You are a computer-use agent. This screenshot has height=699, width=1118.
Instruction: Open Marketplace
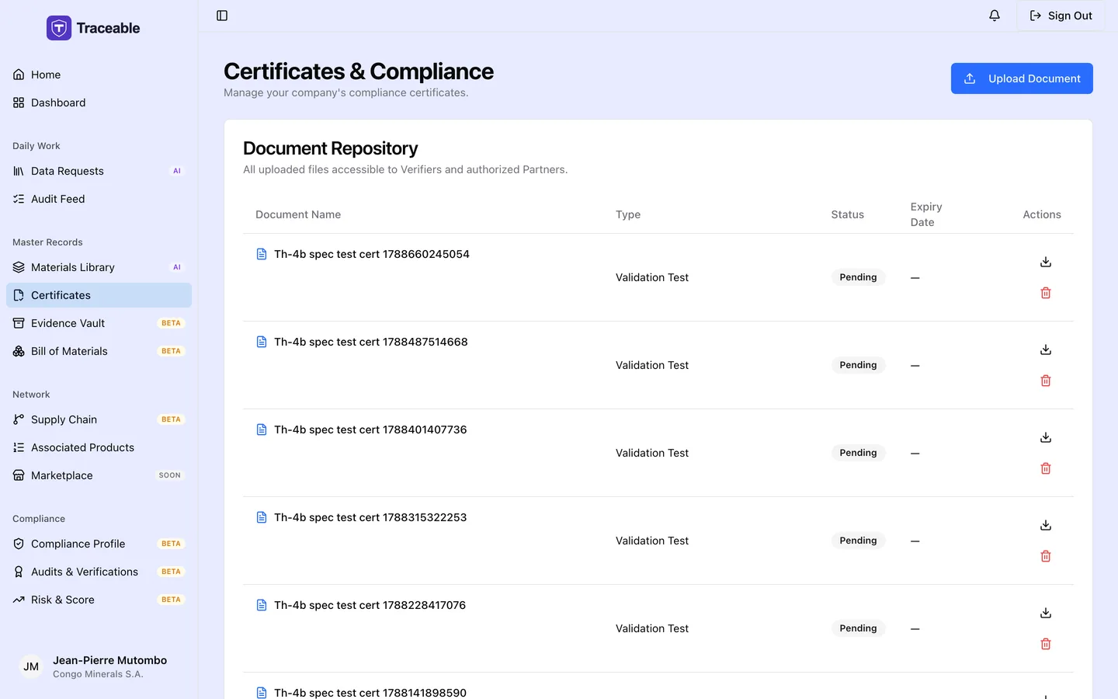pyautogui.click(x=99, y=475)
